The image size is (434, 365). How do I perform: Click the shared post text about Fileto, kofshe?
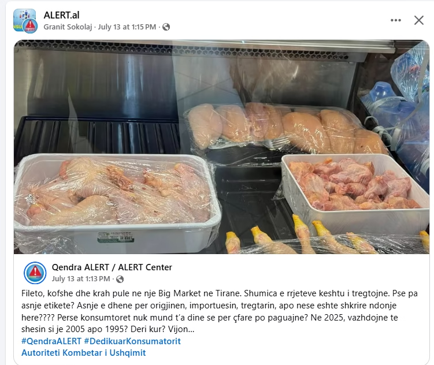[x=220, y=311]
